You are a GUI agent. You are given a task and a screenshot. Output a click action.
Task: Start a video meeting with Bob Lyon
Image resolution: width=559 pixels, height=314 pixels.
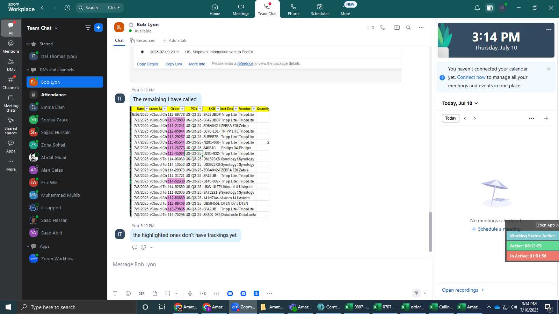pos(371,28)
